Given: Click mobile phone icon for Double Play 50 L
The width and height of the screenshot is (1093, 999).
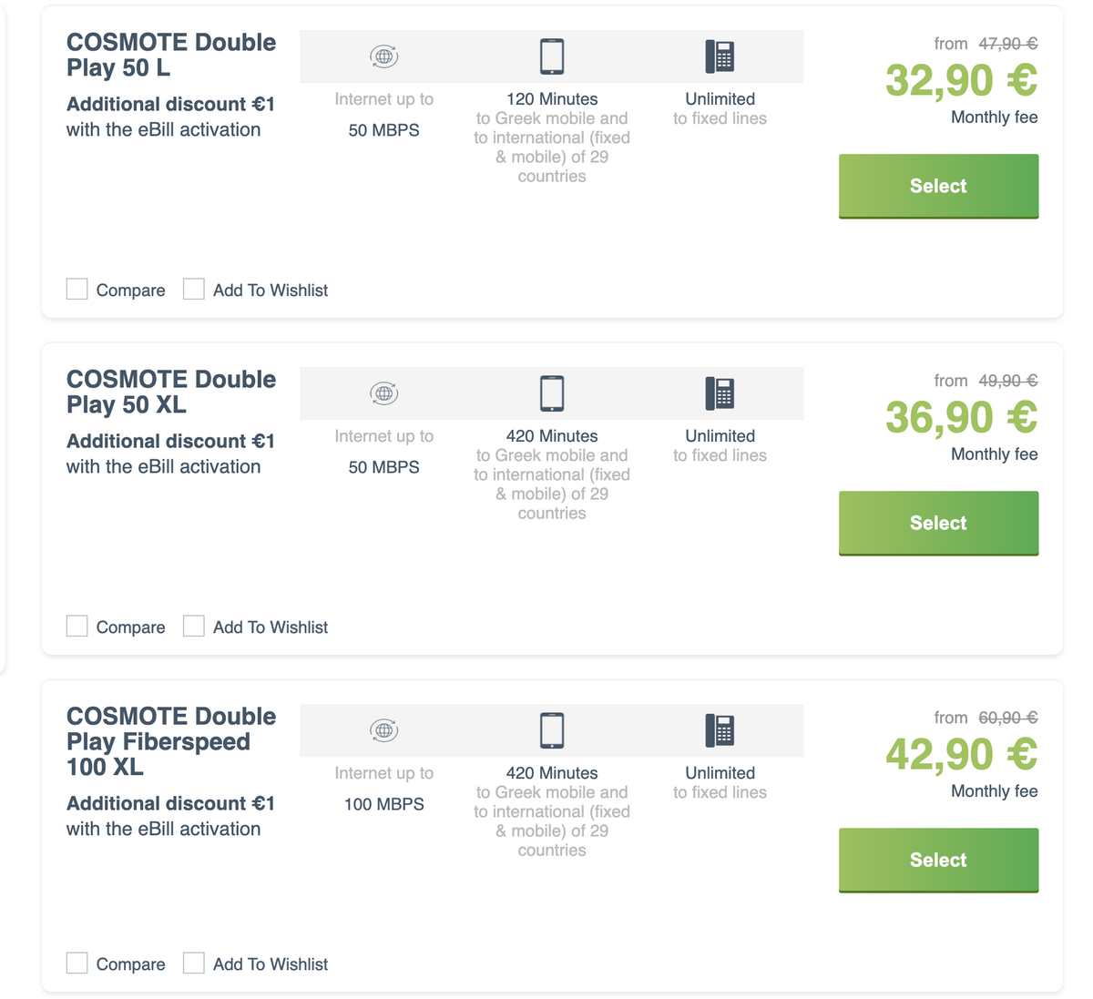Looking at the screenshot, I should (552, 56).
